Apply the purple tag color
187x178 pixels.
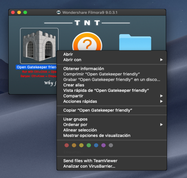(103, 145)
